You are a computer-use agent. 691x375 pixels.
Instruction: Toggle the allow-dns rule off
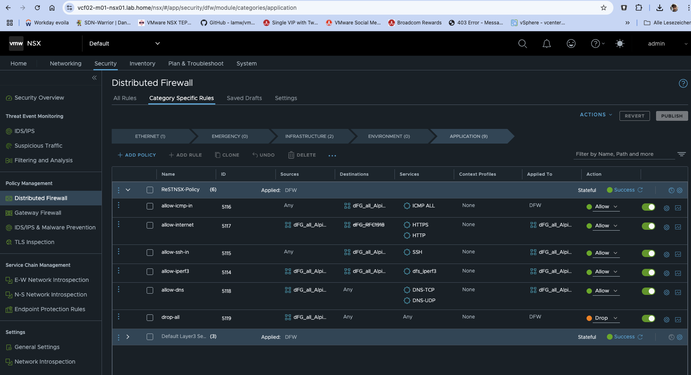pyautogui.click(x=648, y=292)
